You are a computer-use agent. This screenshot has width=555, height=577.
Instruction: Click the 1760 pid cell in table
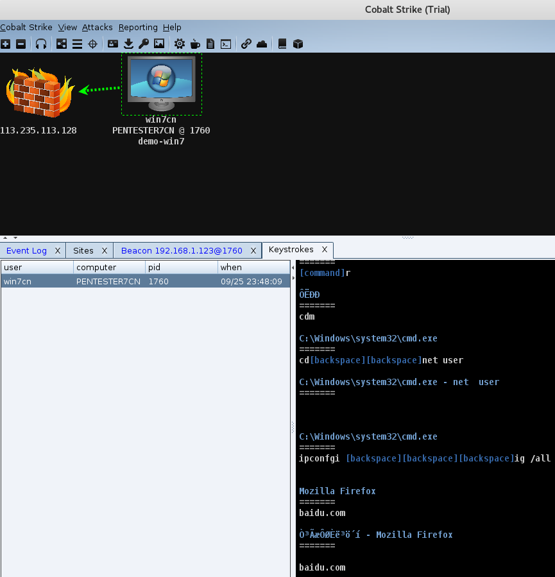click(182, 282)
